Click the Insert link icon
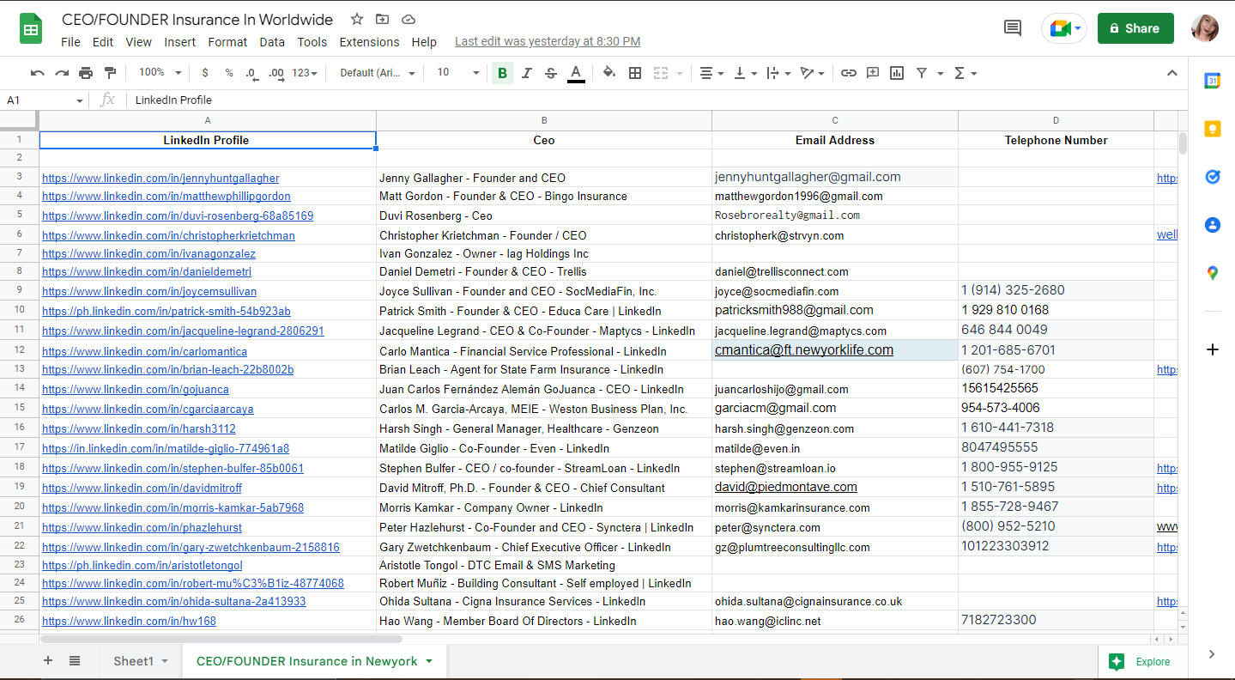Viewport: 1235px width, 680px height. click(849, 73)
